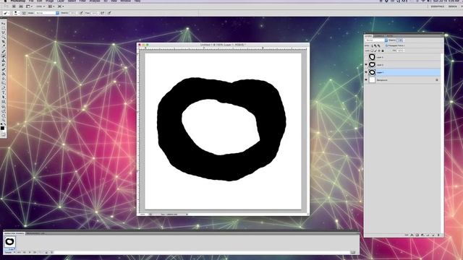Toggle Quick Mask mode at toolbox bottom
463x260 pixels.
pos(3,135)
